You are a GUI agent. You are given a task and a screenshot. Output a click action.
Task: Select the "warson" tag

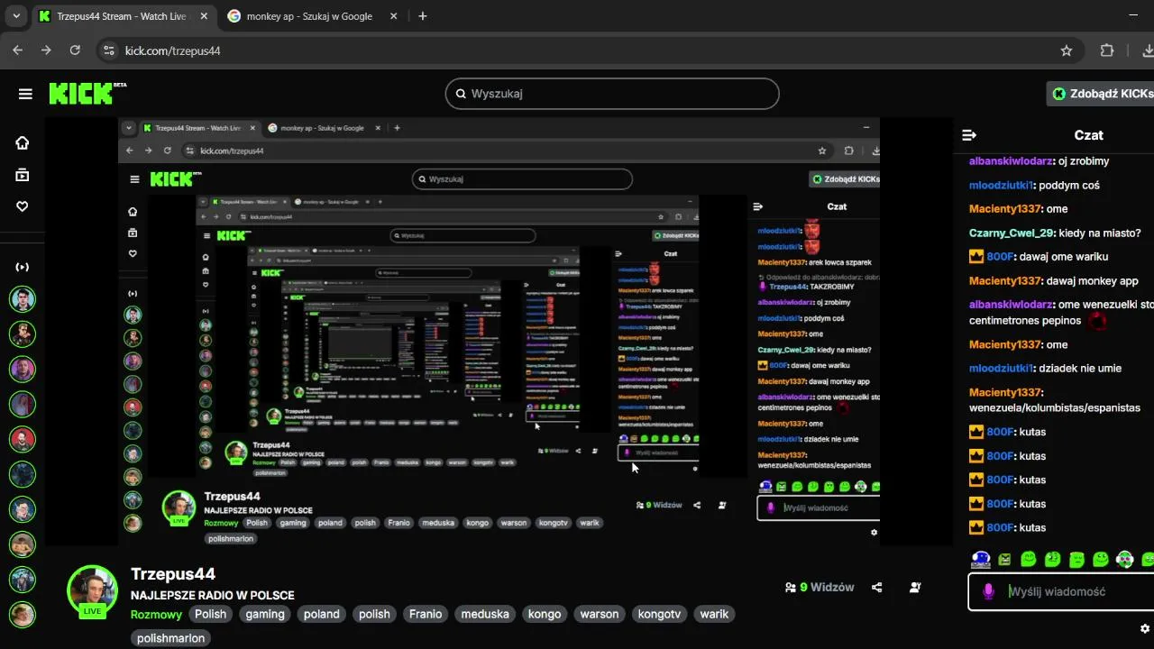click(x=600, y=615)
